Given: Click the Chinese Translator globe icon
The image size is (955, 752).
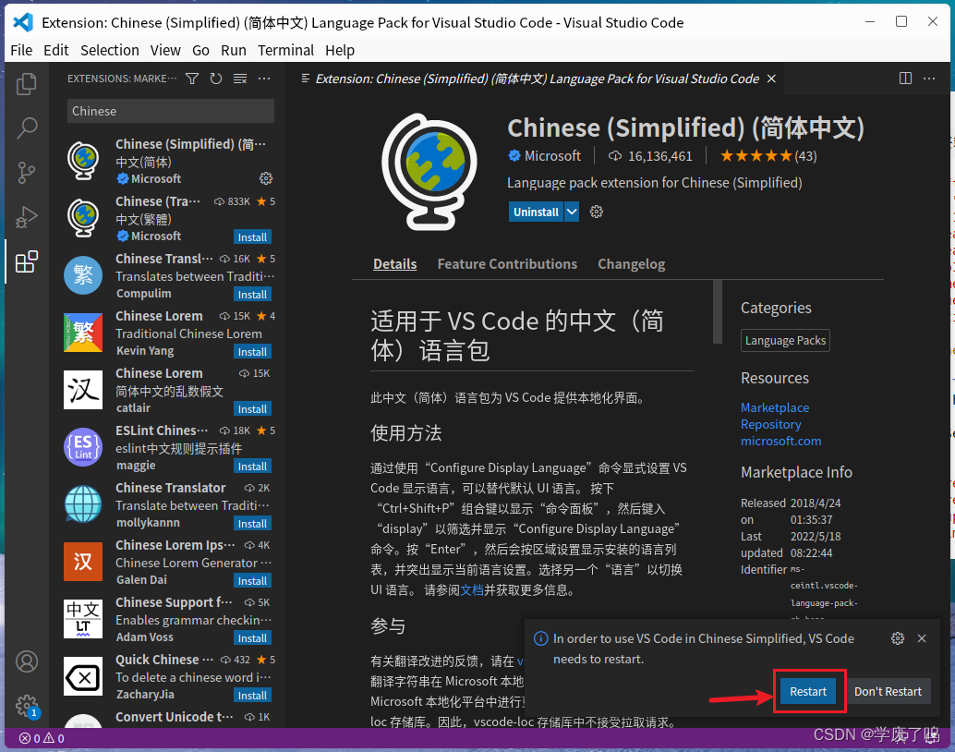Looking at the screenshot, I should point(83,504).
